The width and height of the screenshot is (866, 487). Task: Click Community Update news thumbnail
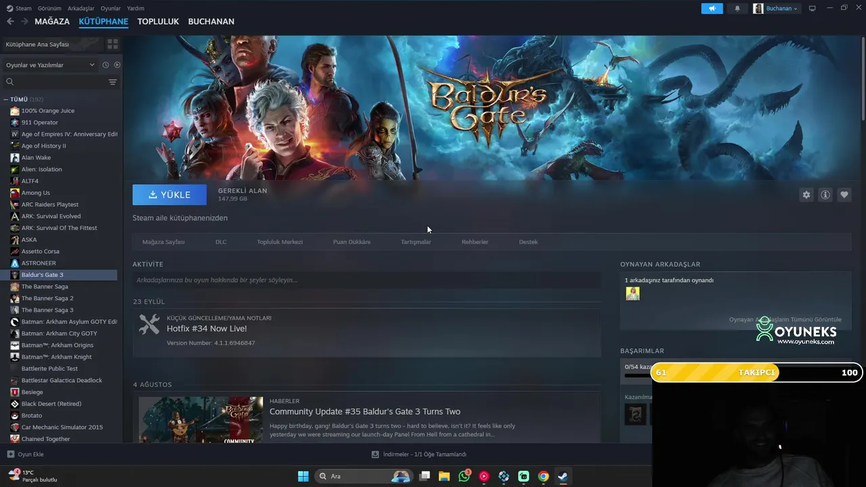point(201,420)
